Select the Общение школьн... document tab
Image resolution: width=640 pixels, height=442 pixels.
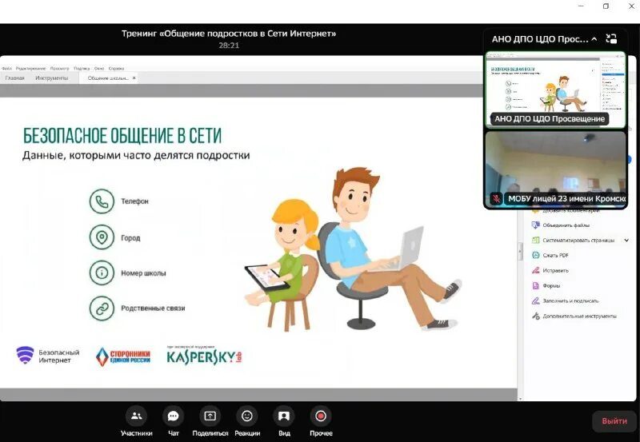[108, 78]
